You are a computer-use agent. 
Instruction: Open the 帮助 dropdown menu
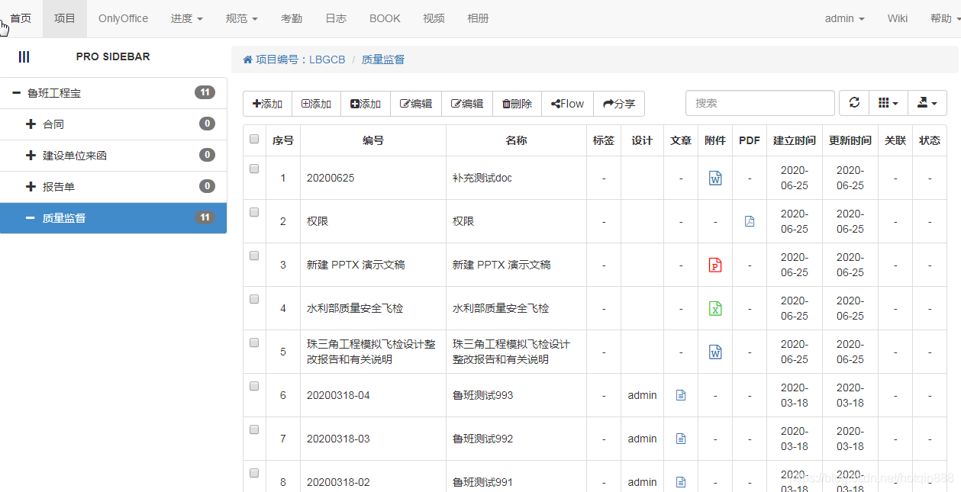coord(945,18)
